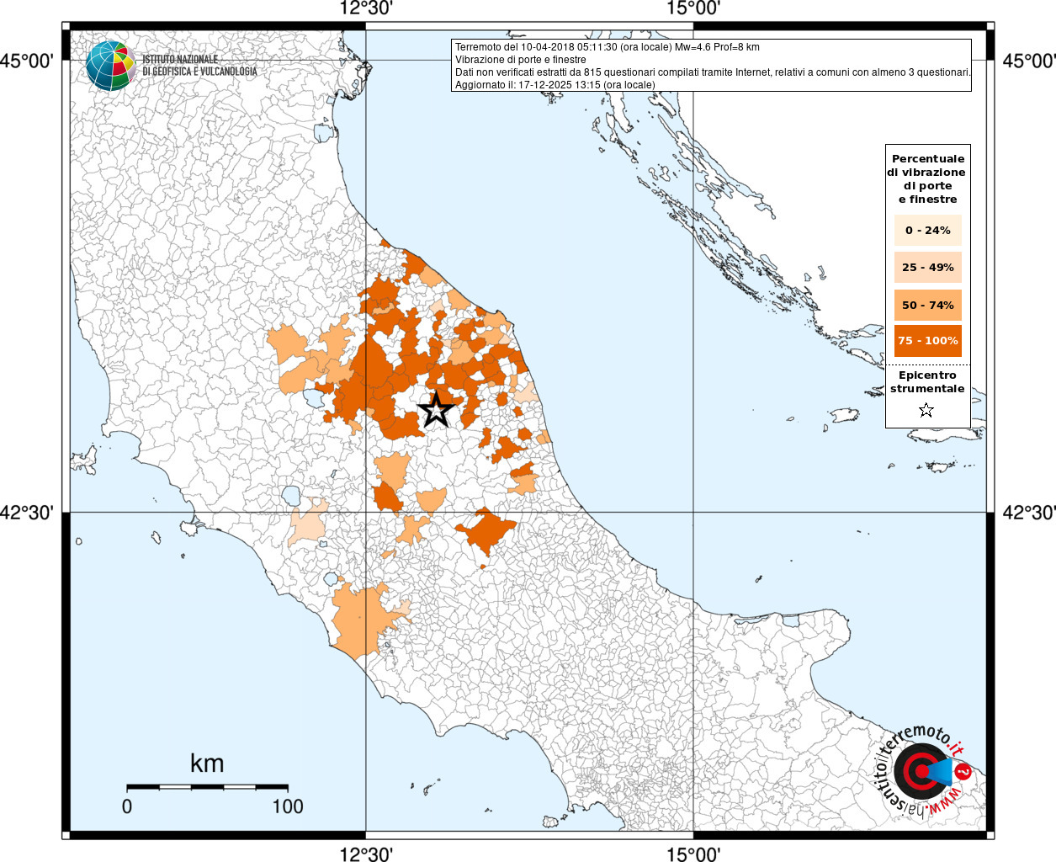
Task: Click the 75 - 100% legend swatch
Action: pyautogui.click(x=928, y=341)
